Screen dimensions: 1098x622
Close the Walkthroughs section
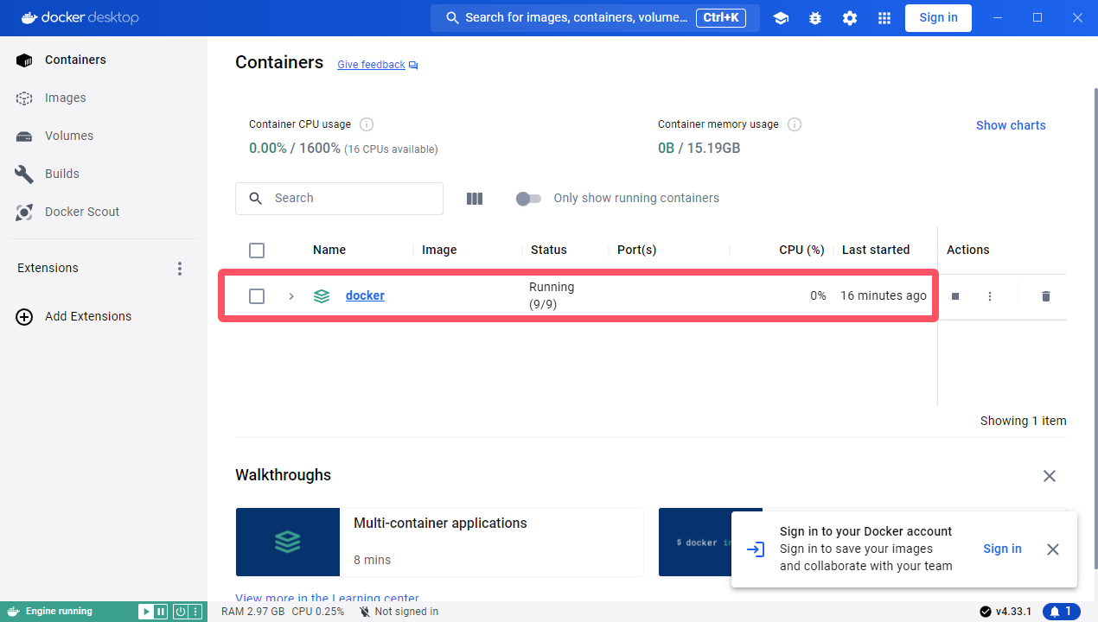point(1050,476)
